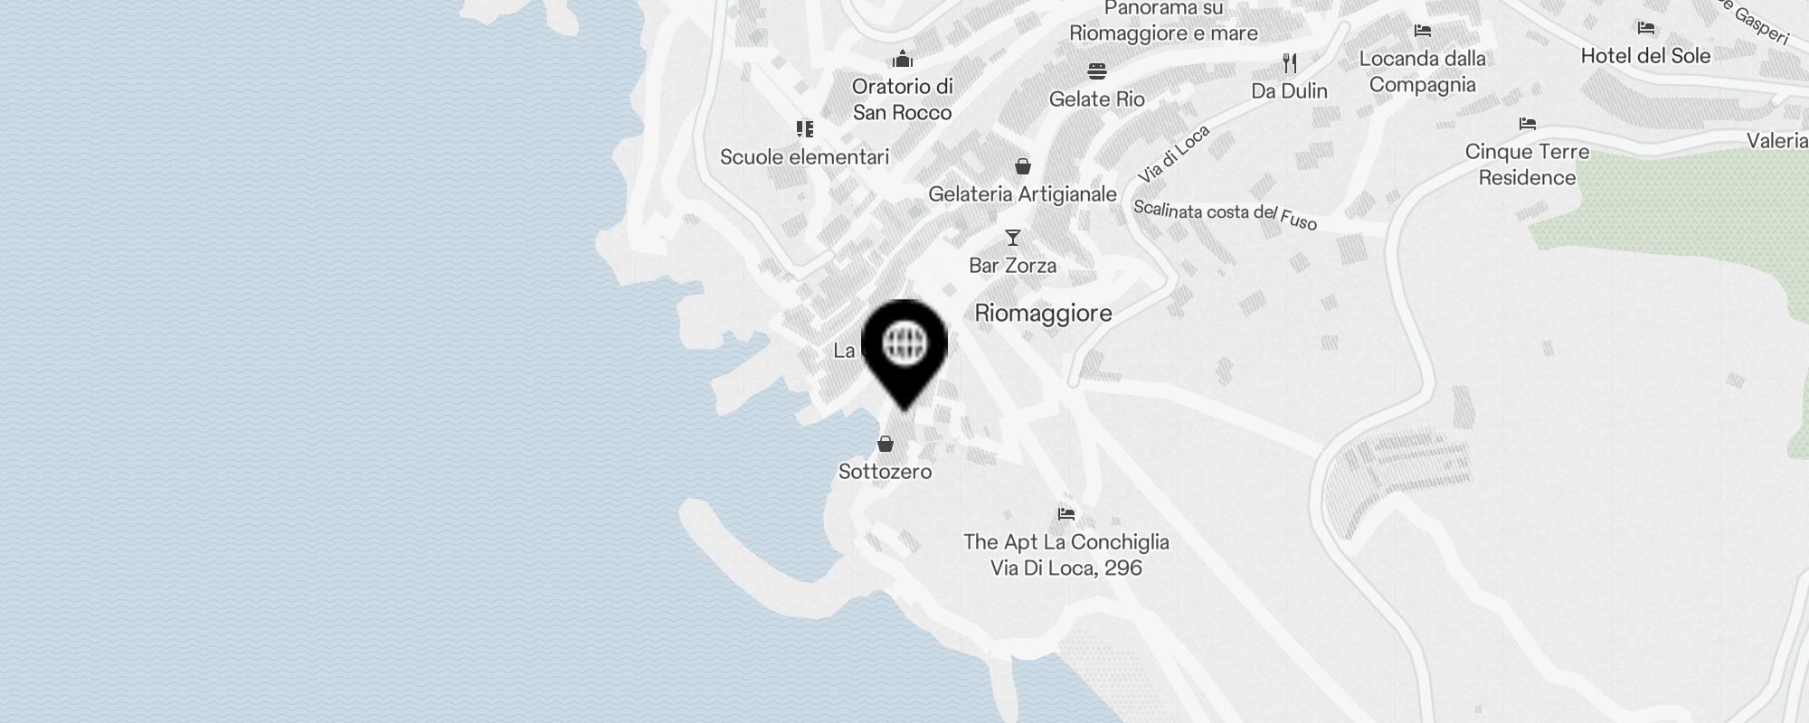Open the Oratorio di San Rocco icon

pyautogui.click(x=903, y=60)
